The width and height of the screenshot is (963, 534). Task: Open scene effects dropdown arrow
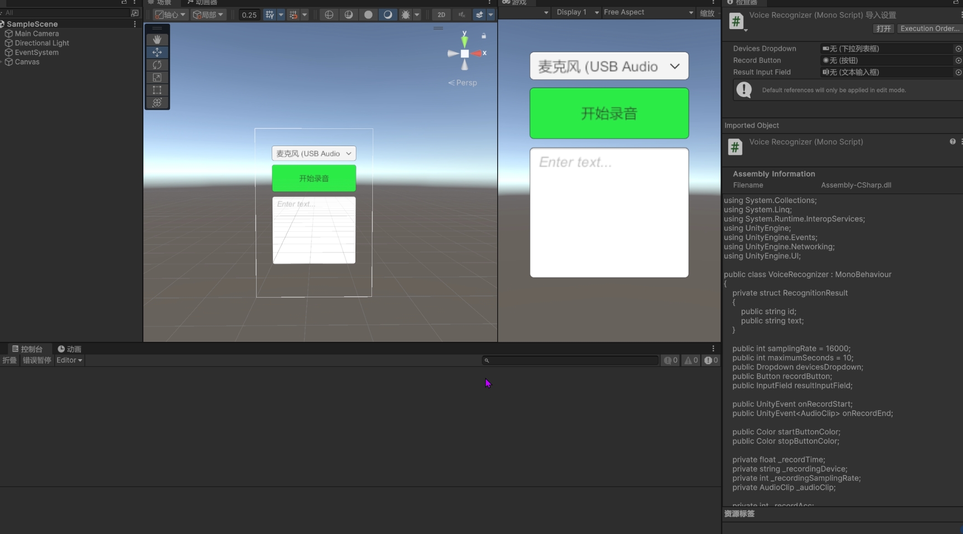pos(491,15)
